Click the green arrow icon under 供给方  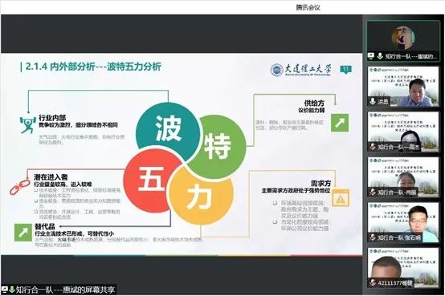click(x=340, y=123)
